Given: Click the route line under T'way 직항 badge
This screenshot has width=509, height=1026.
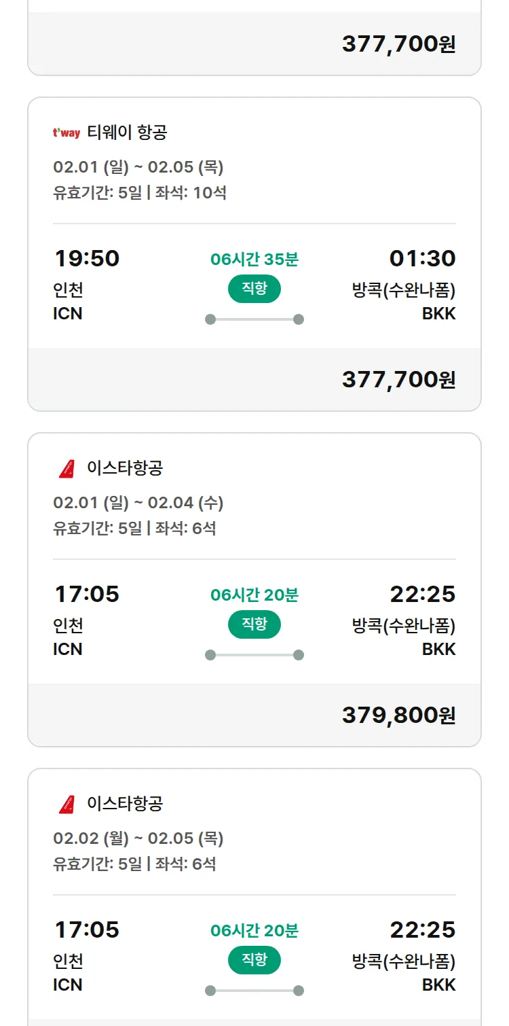Looking at the screenshot, I should point(254,319).
